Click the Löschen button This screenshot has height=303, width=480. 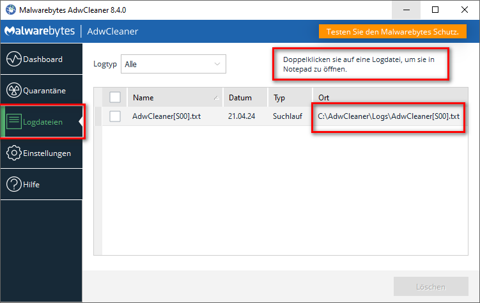coord(431,286)
